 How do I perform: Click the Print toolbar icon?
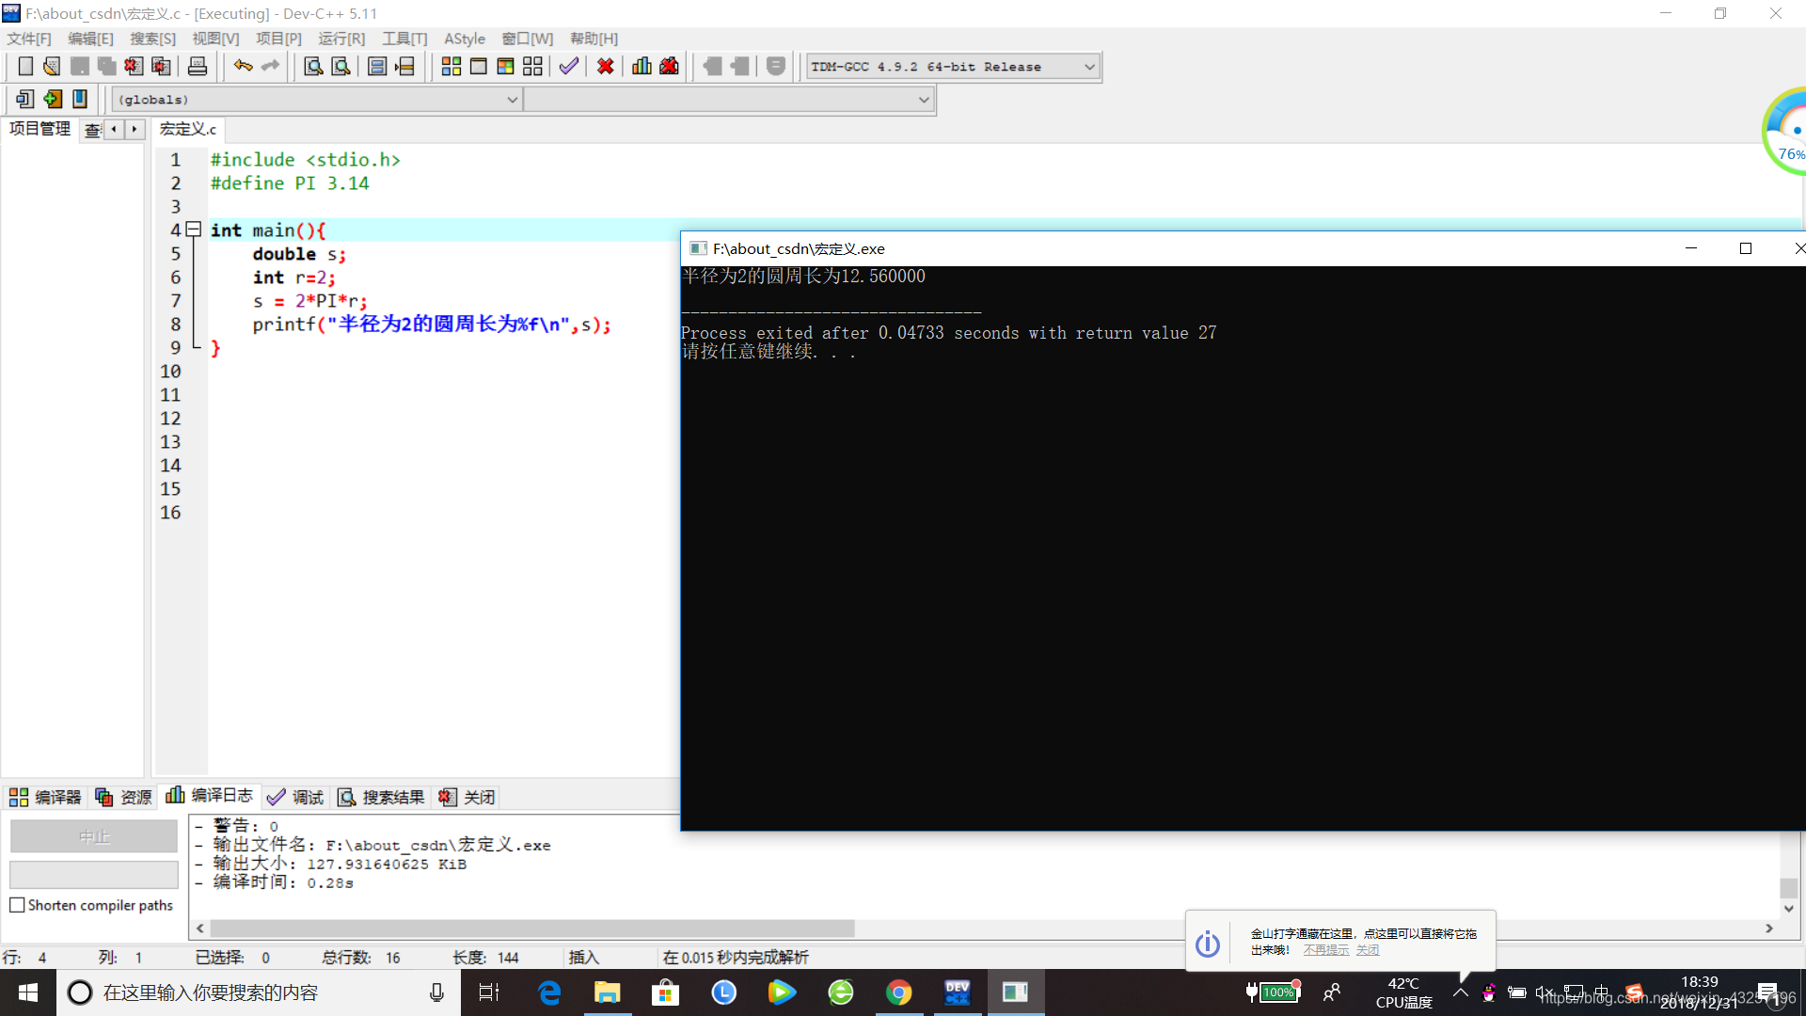click(197, 66)
